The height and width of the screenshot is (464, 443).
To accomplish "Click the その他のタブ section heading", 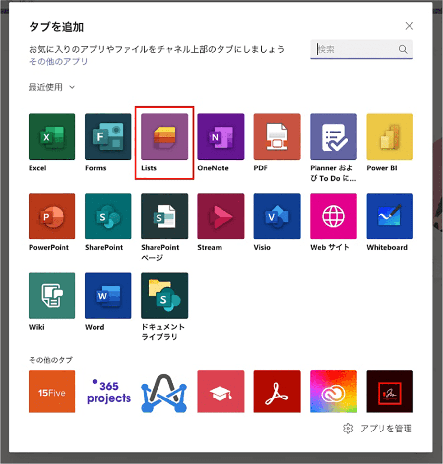I will [51, 360].
